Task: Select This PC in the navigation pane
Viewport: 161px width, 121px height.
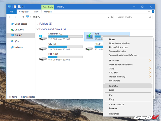Action: click(21, 35)
